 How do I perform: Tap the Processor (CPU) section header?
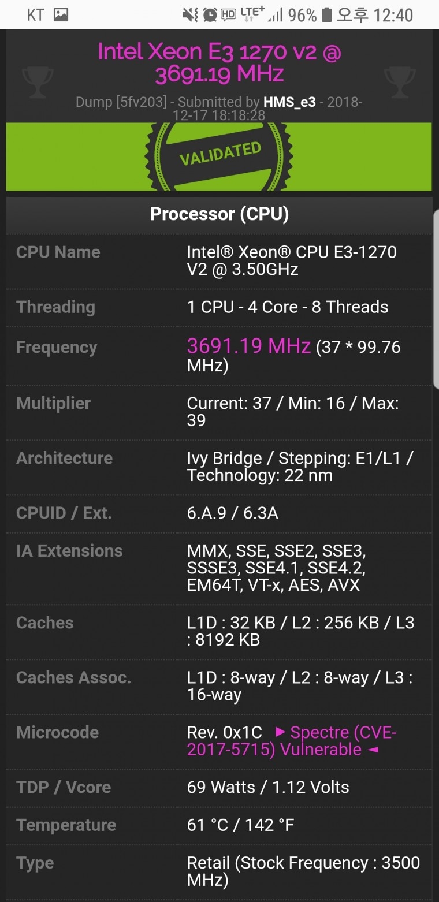coord(219,214)
